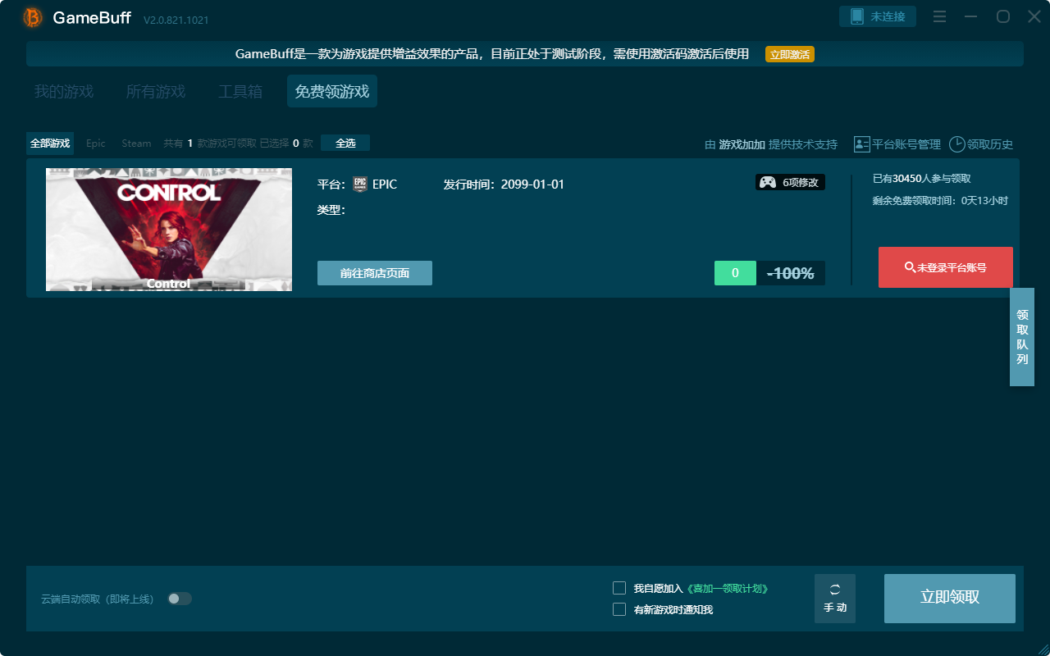Expand the 领取队列 side panel
The width and height of the screenshot is (1050, 656).
[x=1022, y=338]
